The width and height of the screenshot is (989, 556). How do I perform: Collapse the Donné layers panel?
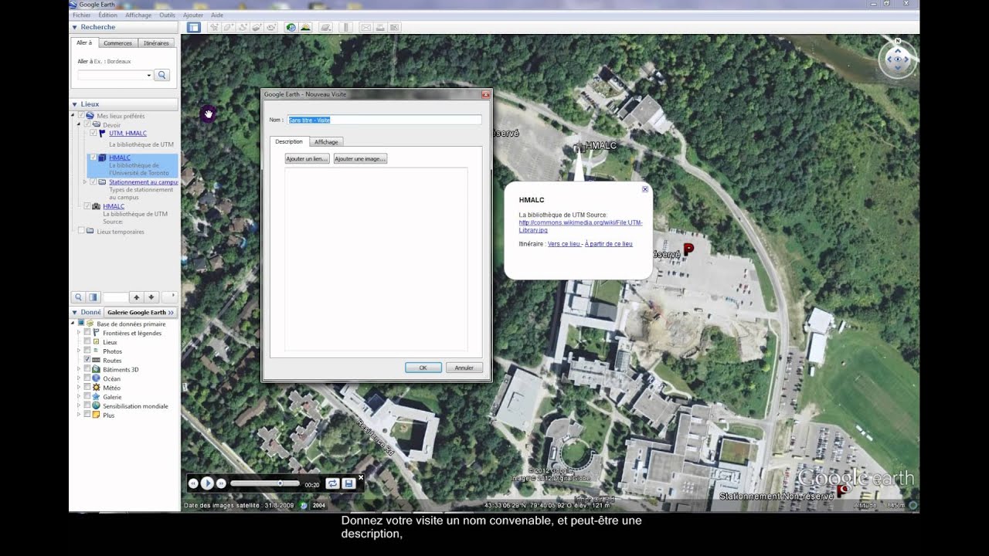(x=75, y=312)
